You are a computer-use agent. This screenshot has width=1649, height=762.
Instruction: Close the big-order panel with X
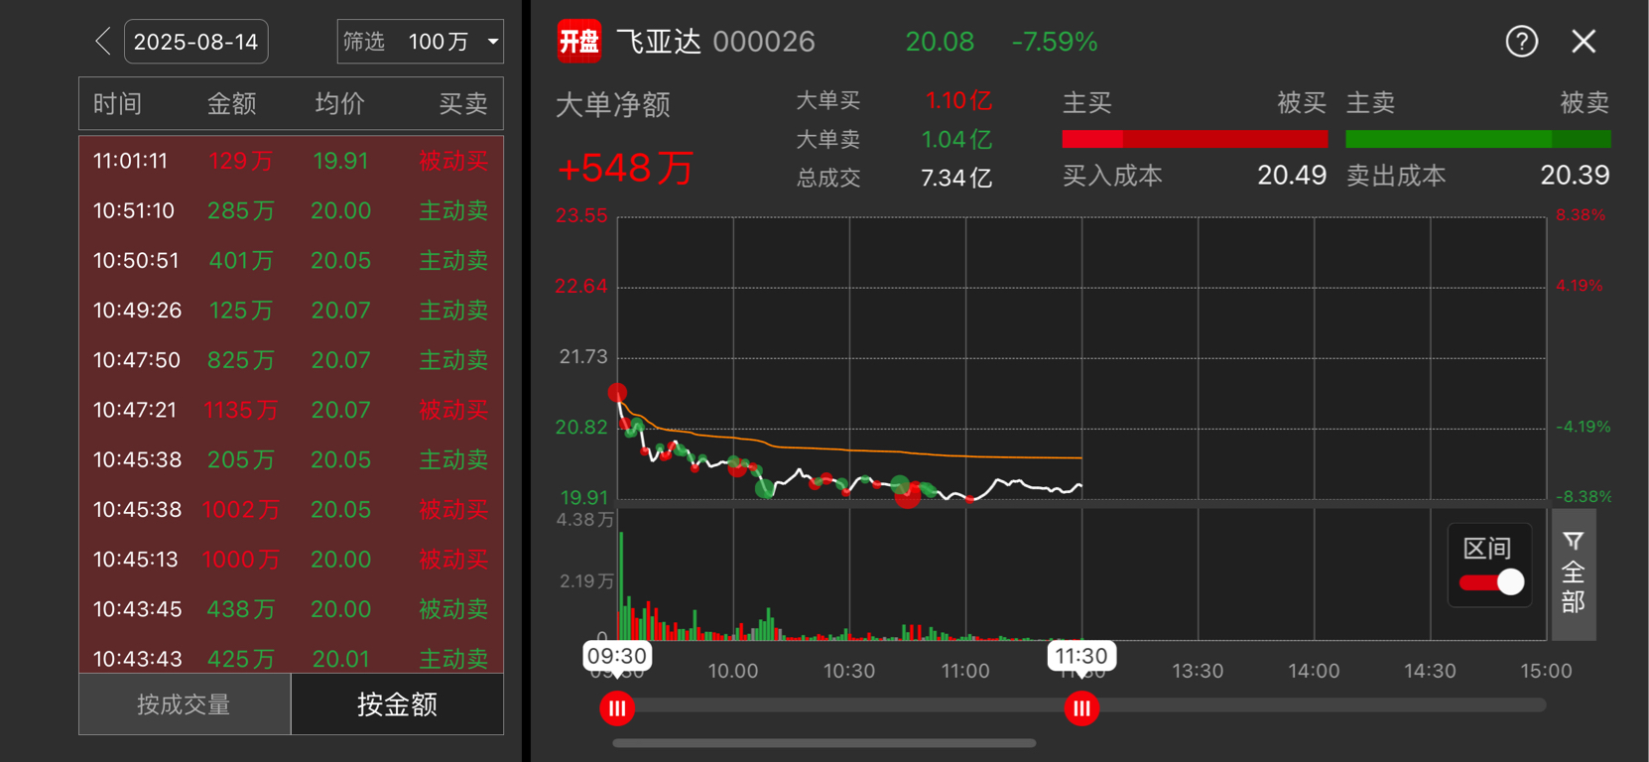[x=1584, y=42]
